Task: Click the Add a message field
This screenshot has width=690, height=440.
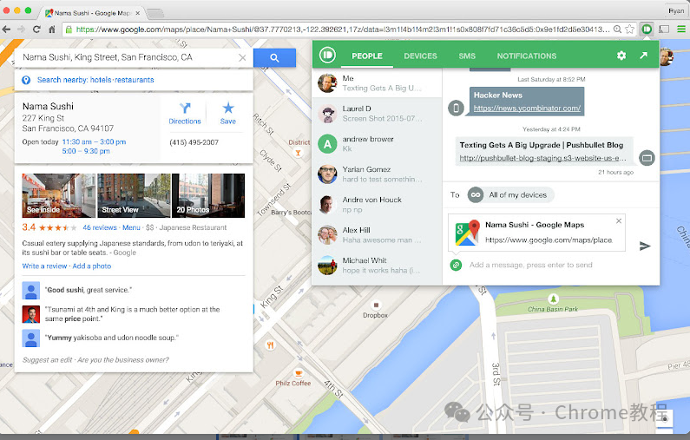Action: 530,265
